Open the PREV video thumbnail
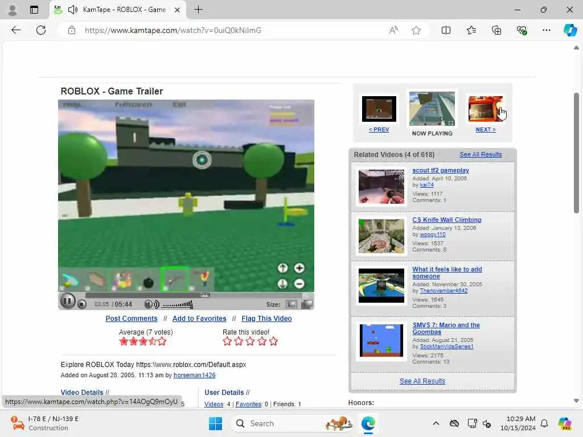The height and width of the screenshot is (437, 583). pyautogui.click(x=379, y=109)
